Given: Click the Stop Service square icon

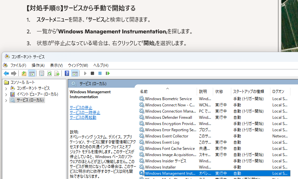Looking at the screenshot, I should pyautogui.click(x=92, y=73).
